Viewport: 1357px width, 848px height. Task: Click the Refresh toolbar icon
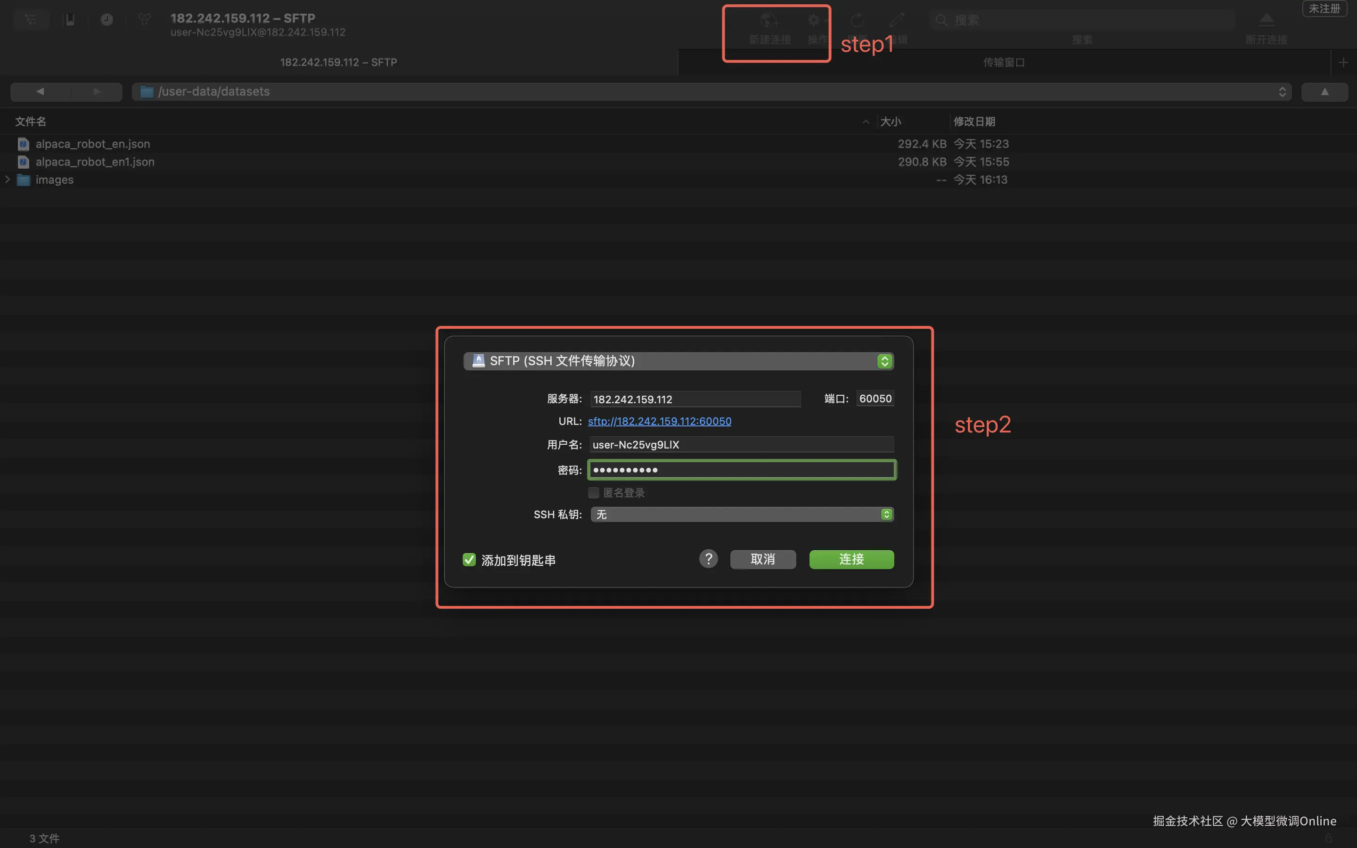click(857, 21)
